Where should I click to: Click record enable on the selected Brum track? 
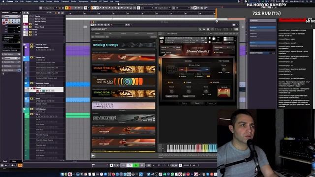[37, 90]
